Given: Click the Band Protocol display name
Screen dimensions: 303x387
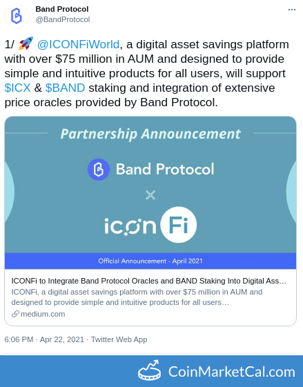Looking at the screenshot, I should [x=62, y=9].
